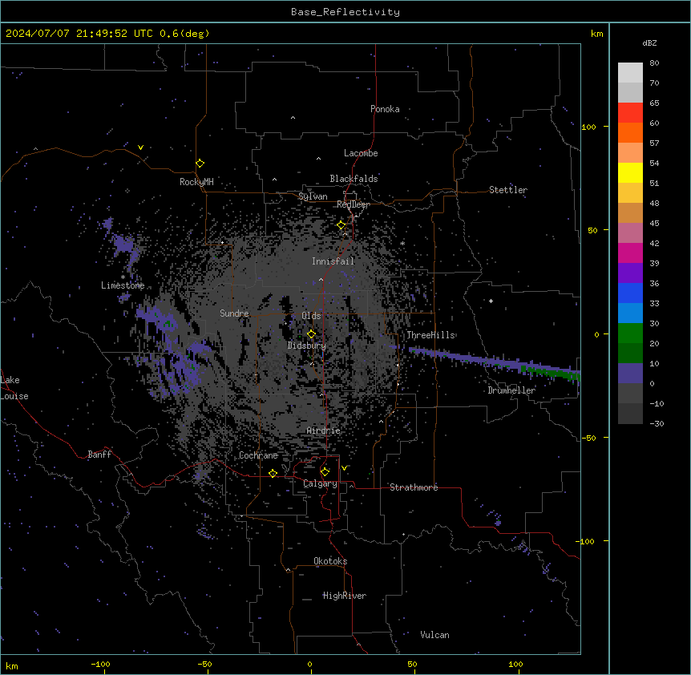Click the Calgary label
The height and width of the screenshot is (675, 691).
321,483
